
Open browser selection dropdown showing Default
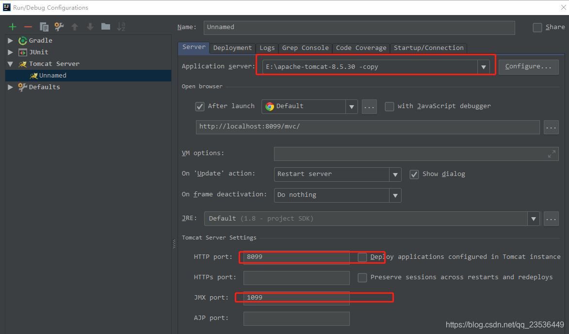coord(351,107)
